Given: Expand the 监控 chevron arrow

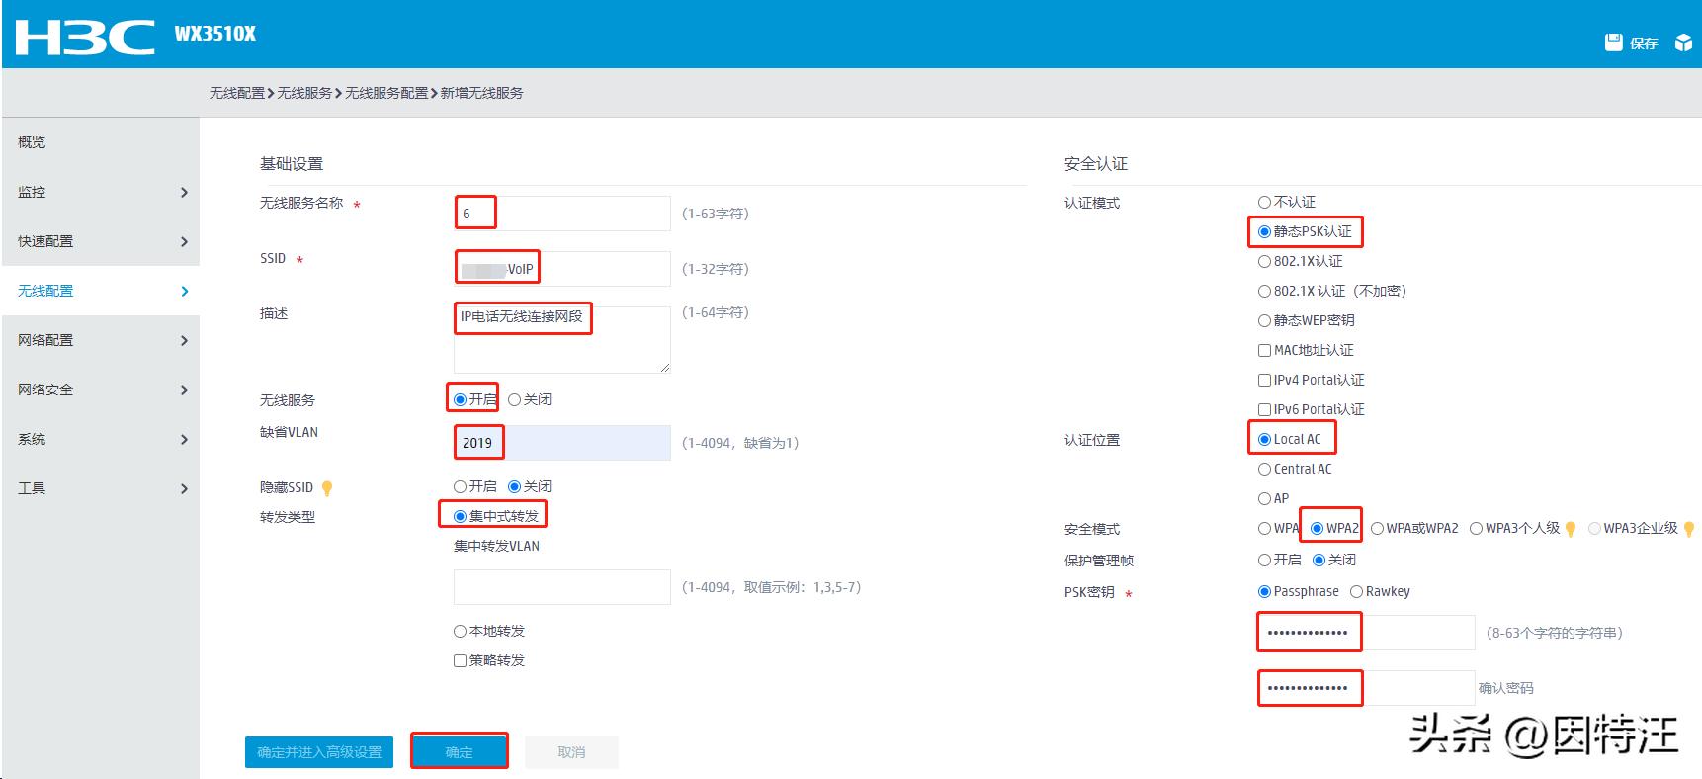Looking at the screenshot, I should pyautogui.click(x=184, y=192).
